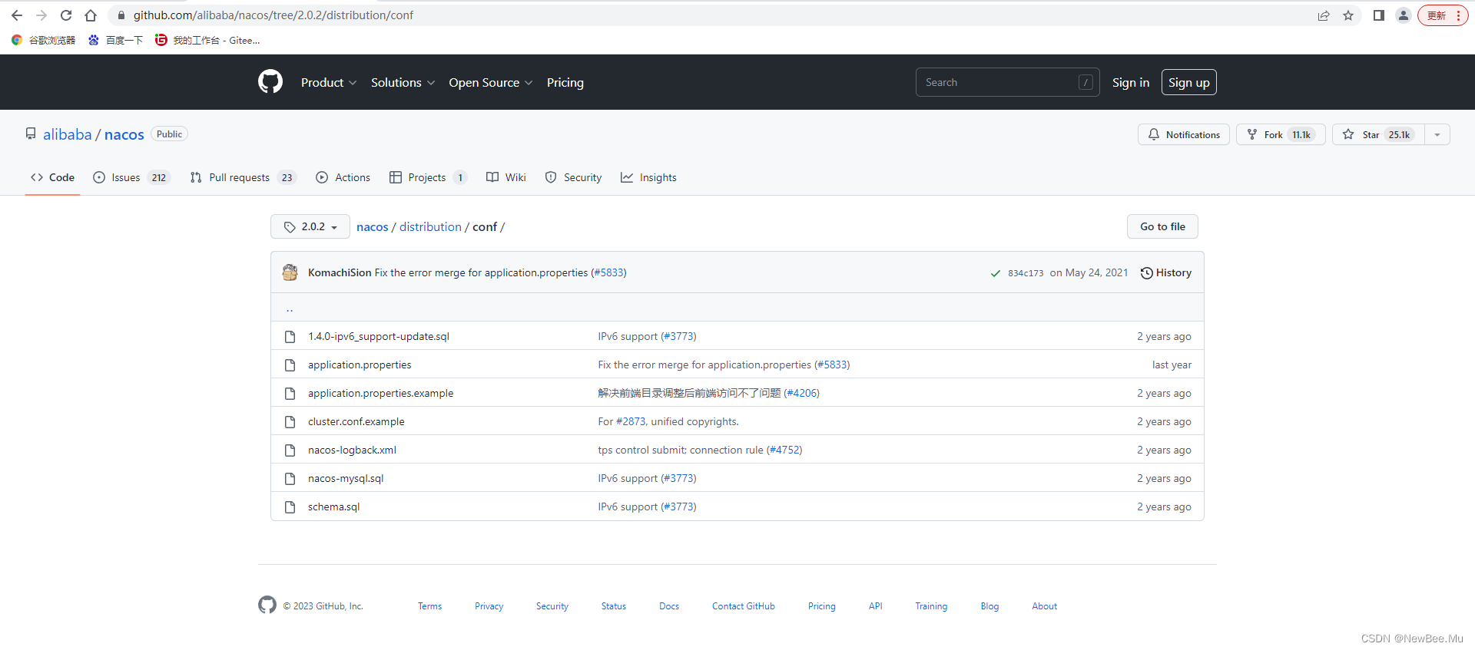This screenshot has height=650, width=1475.
Task: Expand the Open Source menu
Action: [x=491, y=82]
